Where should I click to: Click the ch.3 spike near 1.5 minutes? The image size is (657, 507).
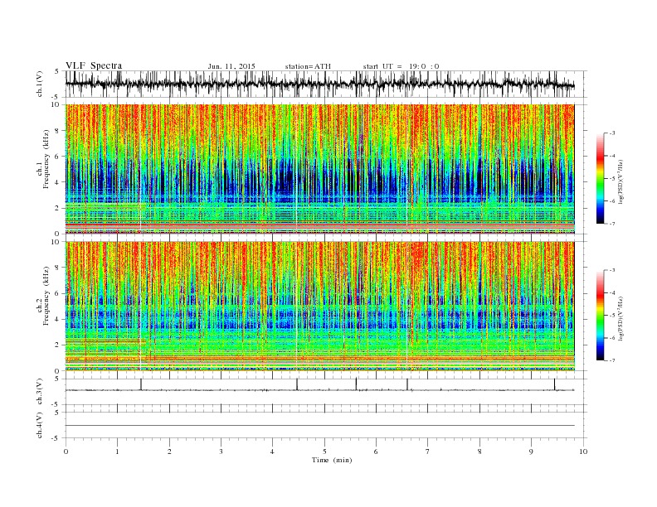(x=141, y=384)
